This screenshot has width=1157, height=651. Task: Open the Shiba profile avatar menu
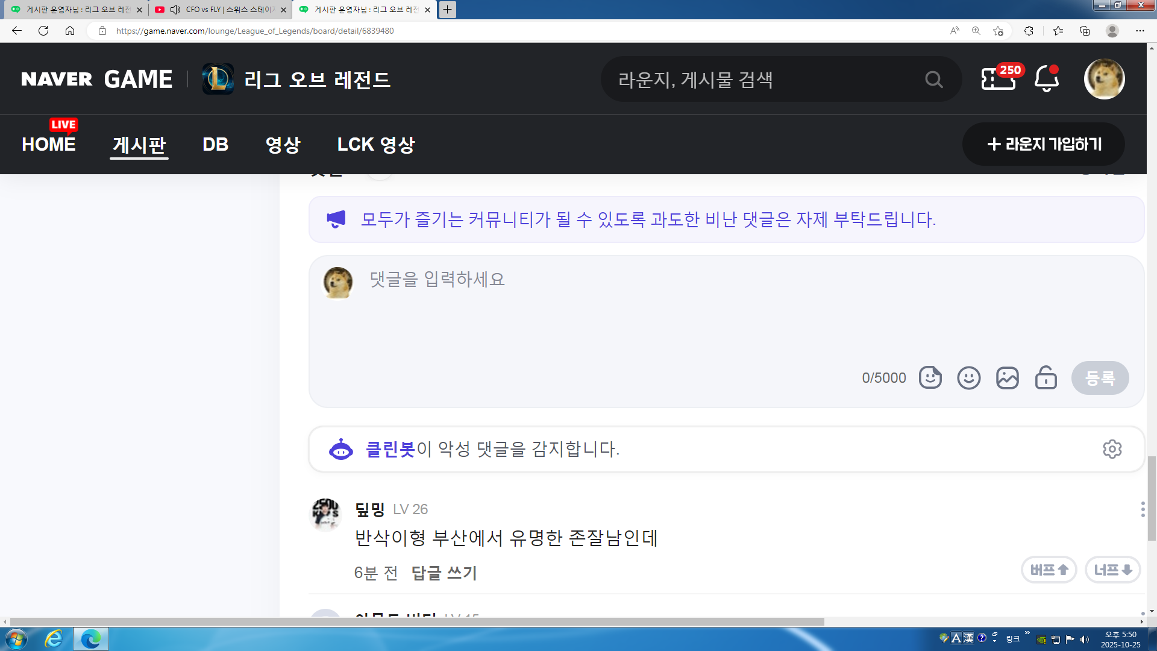point(1103,79)
